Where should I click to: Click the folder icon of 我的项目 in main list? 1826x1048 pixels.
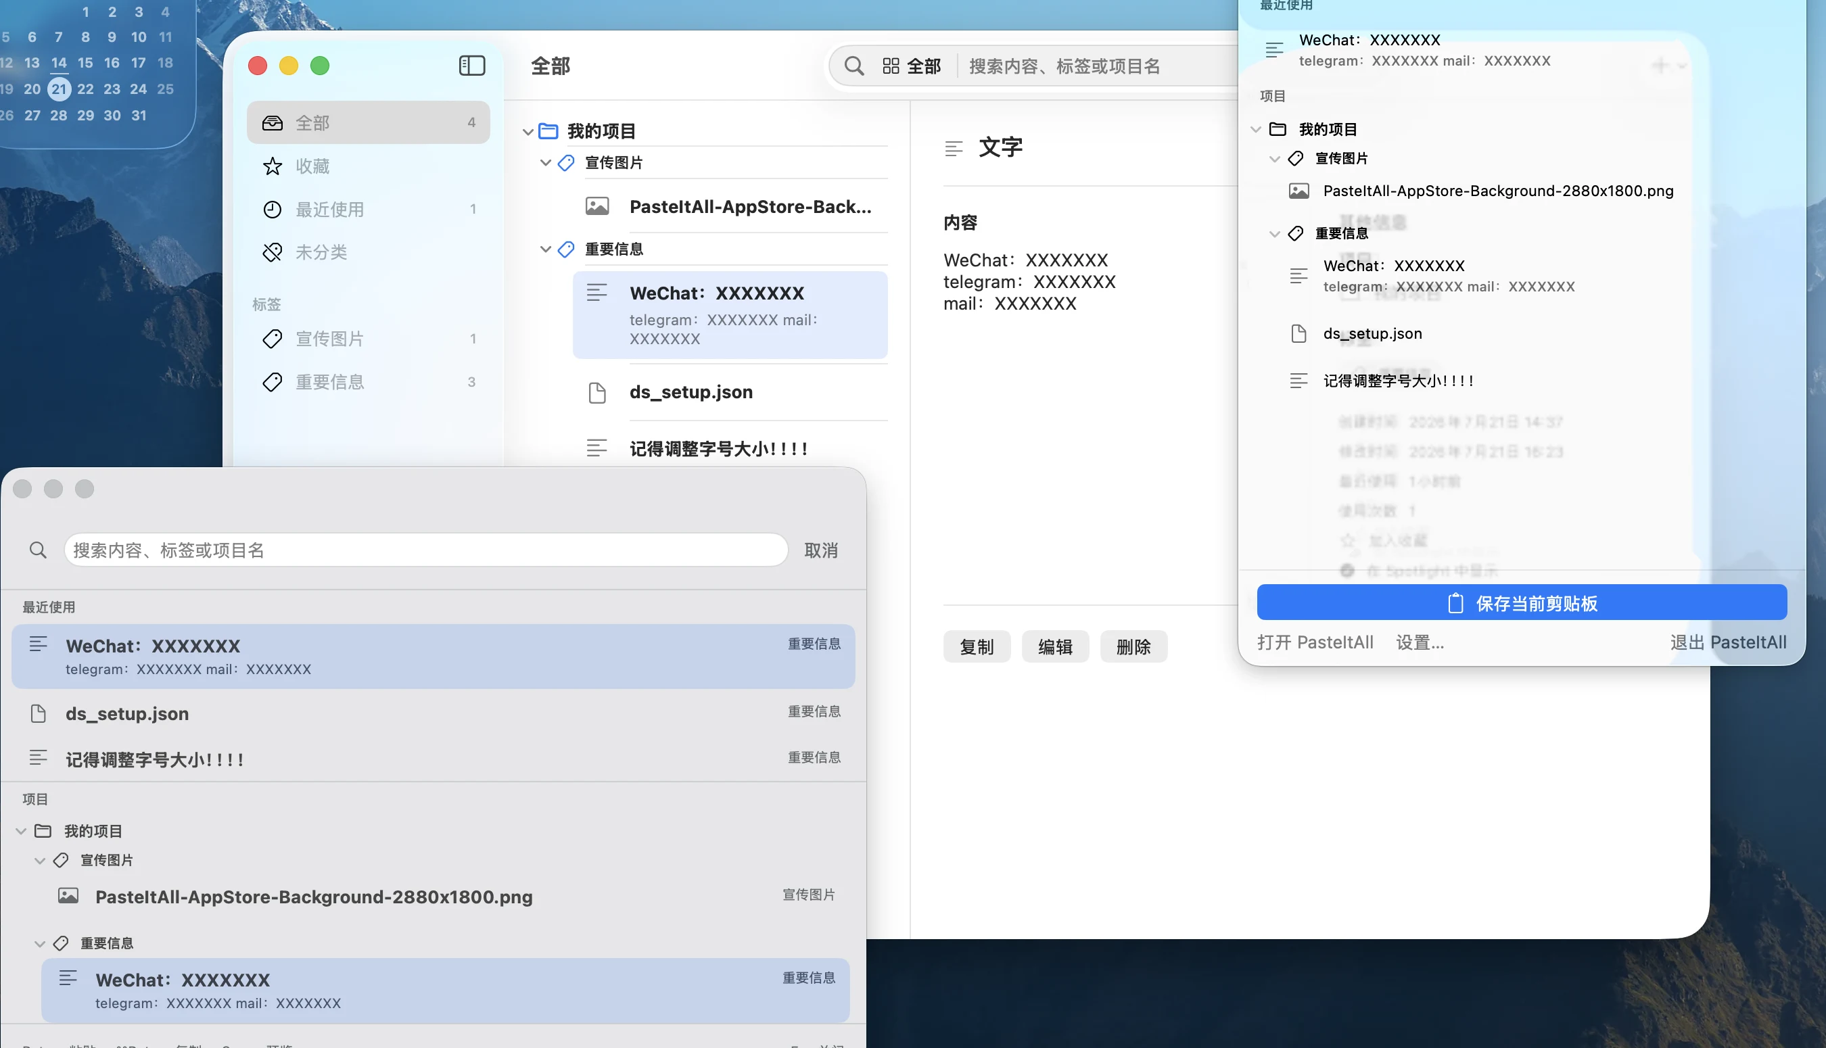click(548, 131)
